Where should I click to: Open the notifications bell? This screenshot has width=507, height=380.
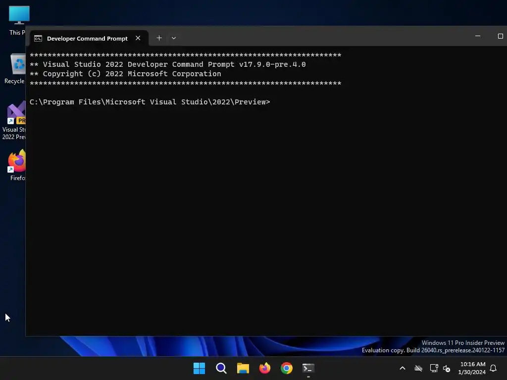point(494,368)
